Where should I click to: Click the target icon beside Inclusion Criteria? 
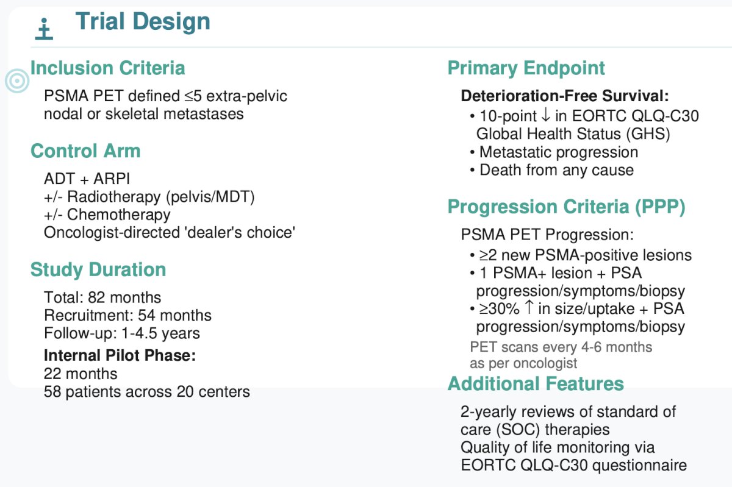coord(18,80)
